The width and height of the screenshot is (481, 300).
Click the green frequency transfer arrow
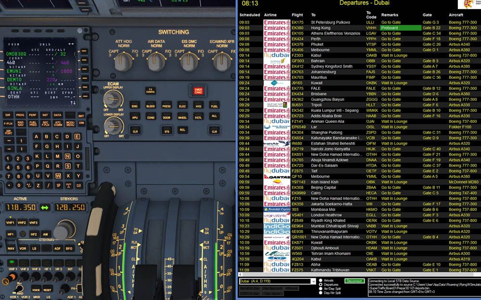click(x=45, y=207)
